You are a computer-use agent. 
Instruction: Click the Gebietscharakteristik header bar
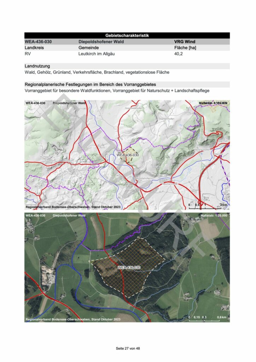point(127,35)
